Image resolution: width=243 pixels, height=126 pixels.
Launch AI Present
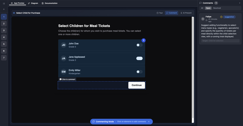pyautogui.click(x=186, y=13)
